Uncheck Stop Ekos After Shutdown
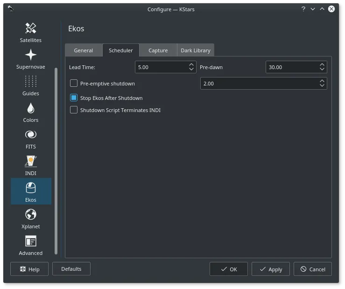Image resolution: width=345 pixels, height=289 pixels. click(x=74, y=98)
